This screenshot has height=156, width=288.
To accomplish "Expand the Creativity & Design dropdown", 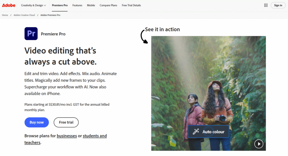I will click(33, 5).
